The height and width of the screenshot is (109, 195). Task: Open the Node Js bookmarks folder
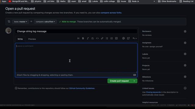(x=133, y=1)
